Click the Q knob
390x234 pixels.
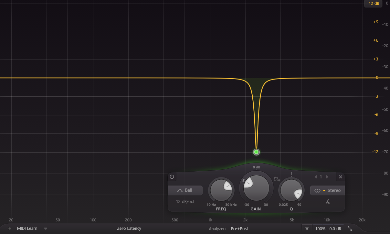coord(291,191)
